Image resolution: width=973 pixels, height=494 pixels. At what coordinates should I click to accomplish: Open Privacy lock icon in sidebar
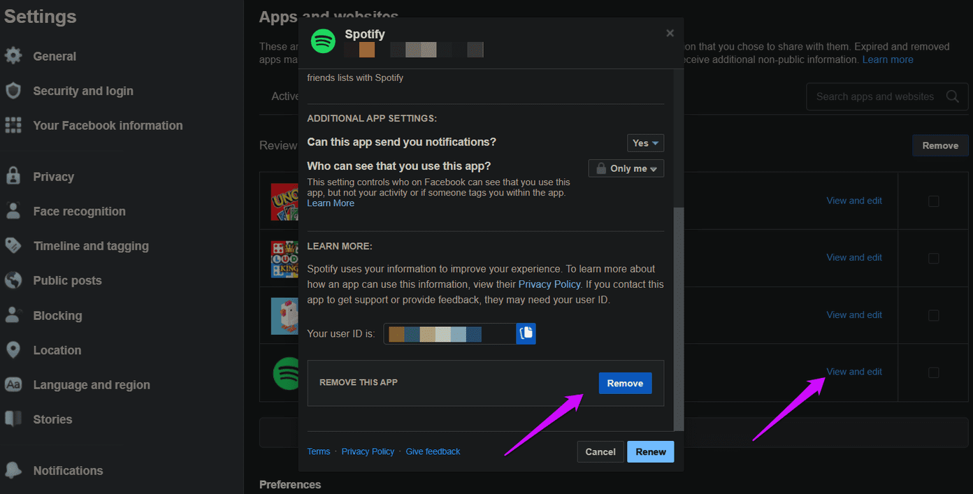(x=13, y=177)
